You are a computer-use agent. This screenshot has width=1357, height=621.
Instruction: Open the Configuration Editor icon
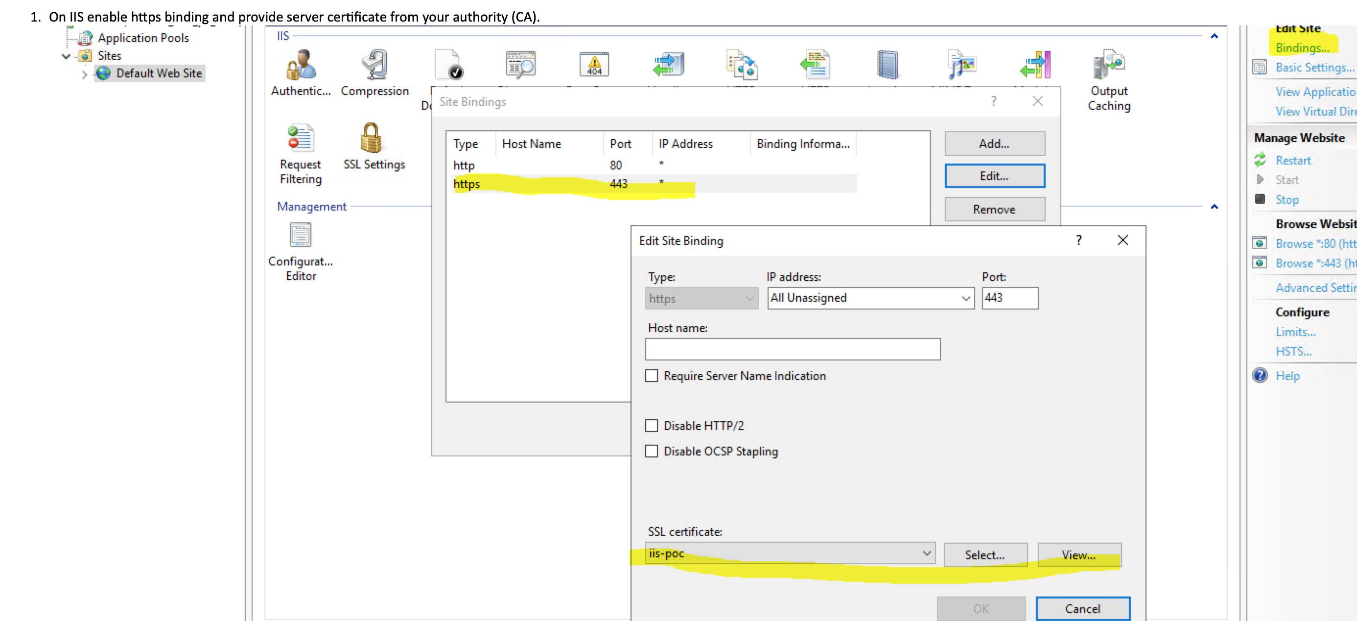pyautogui.click(x=300, y=236)
